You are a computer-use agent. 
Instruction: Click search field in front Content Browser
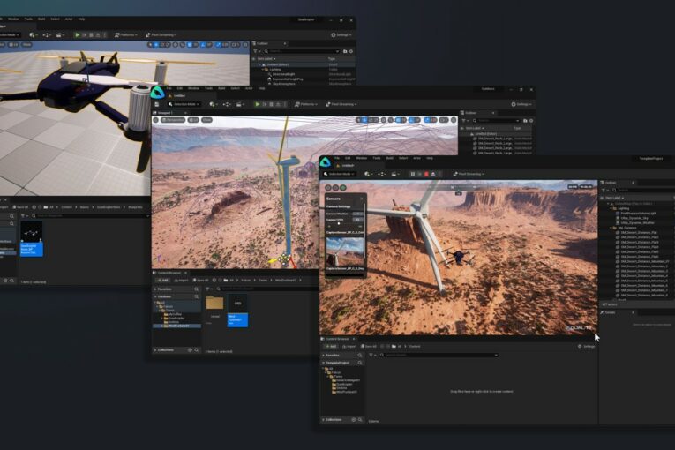439,356
